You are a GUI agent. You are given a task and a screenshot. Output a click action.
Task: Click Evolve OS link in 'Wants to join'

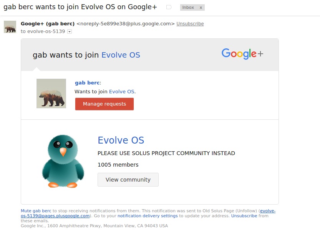[122, 92]
